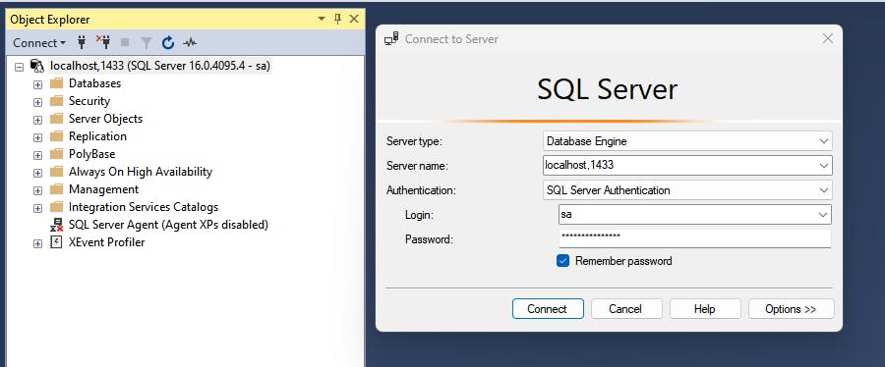Select the localhost,1433 SQL Server row

[x=160, y=66]
